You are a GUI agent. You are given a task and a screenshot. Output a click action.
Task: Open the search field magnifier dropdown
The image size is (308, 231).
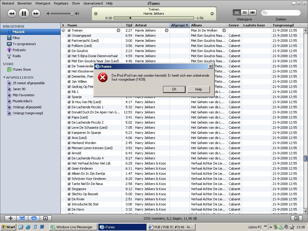tap(265, 13)
